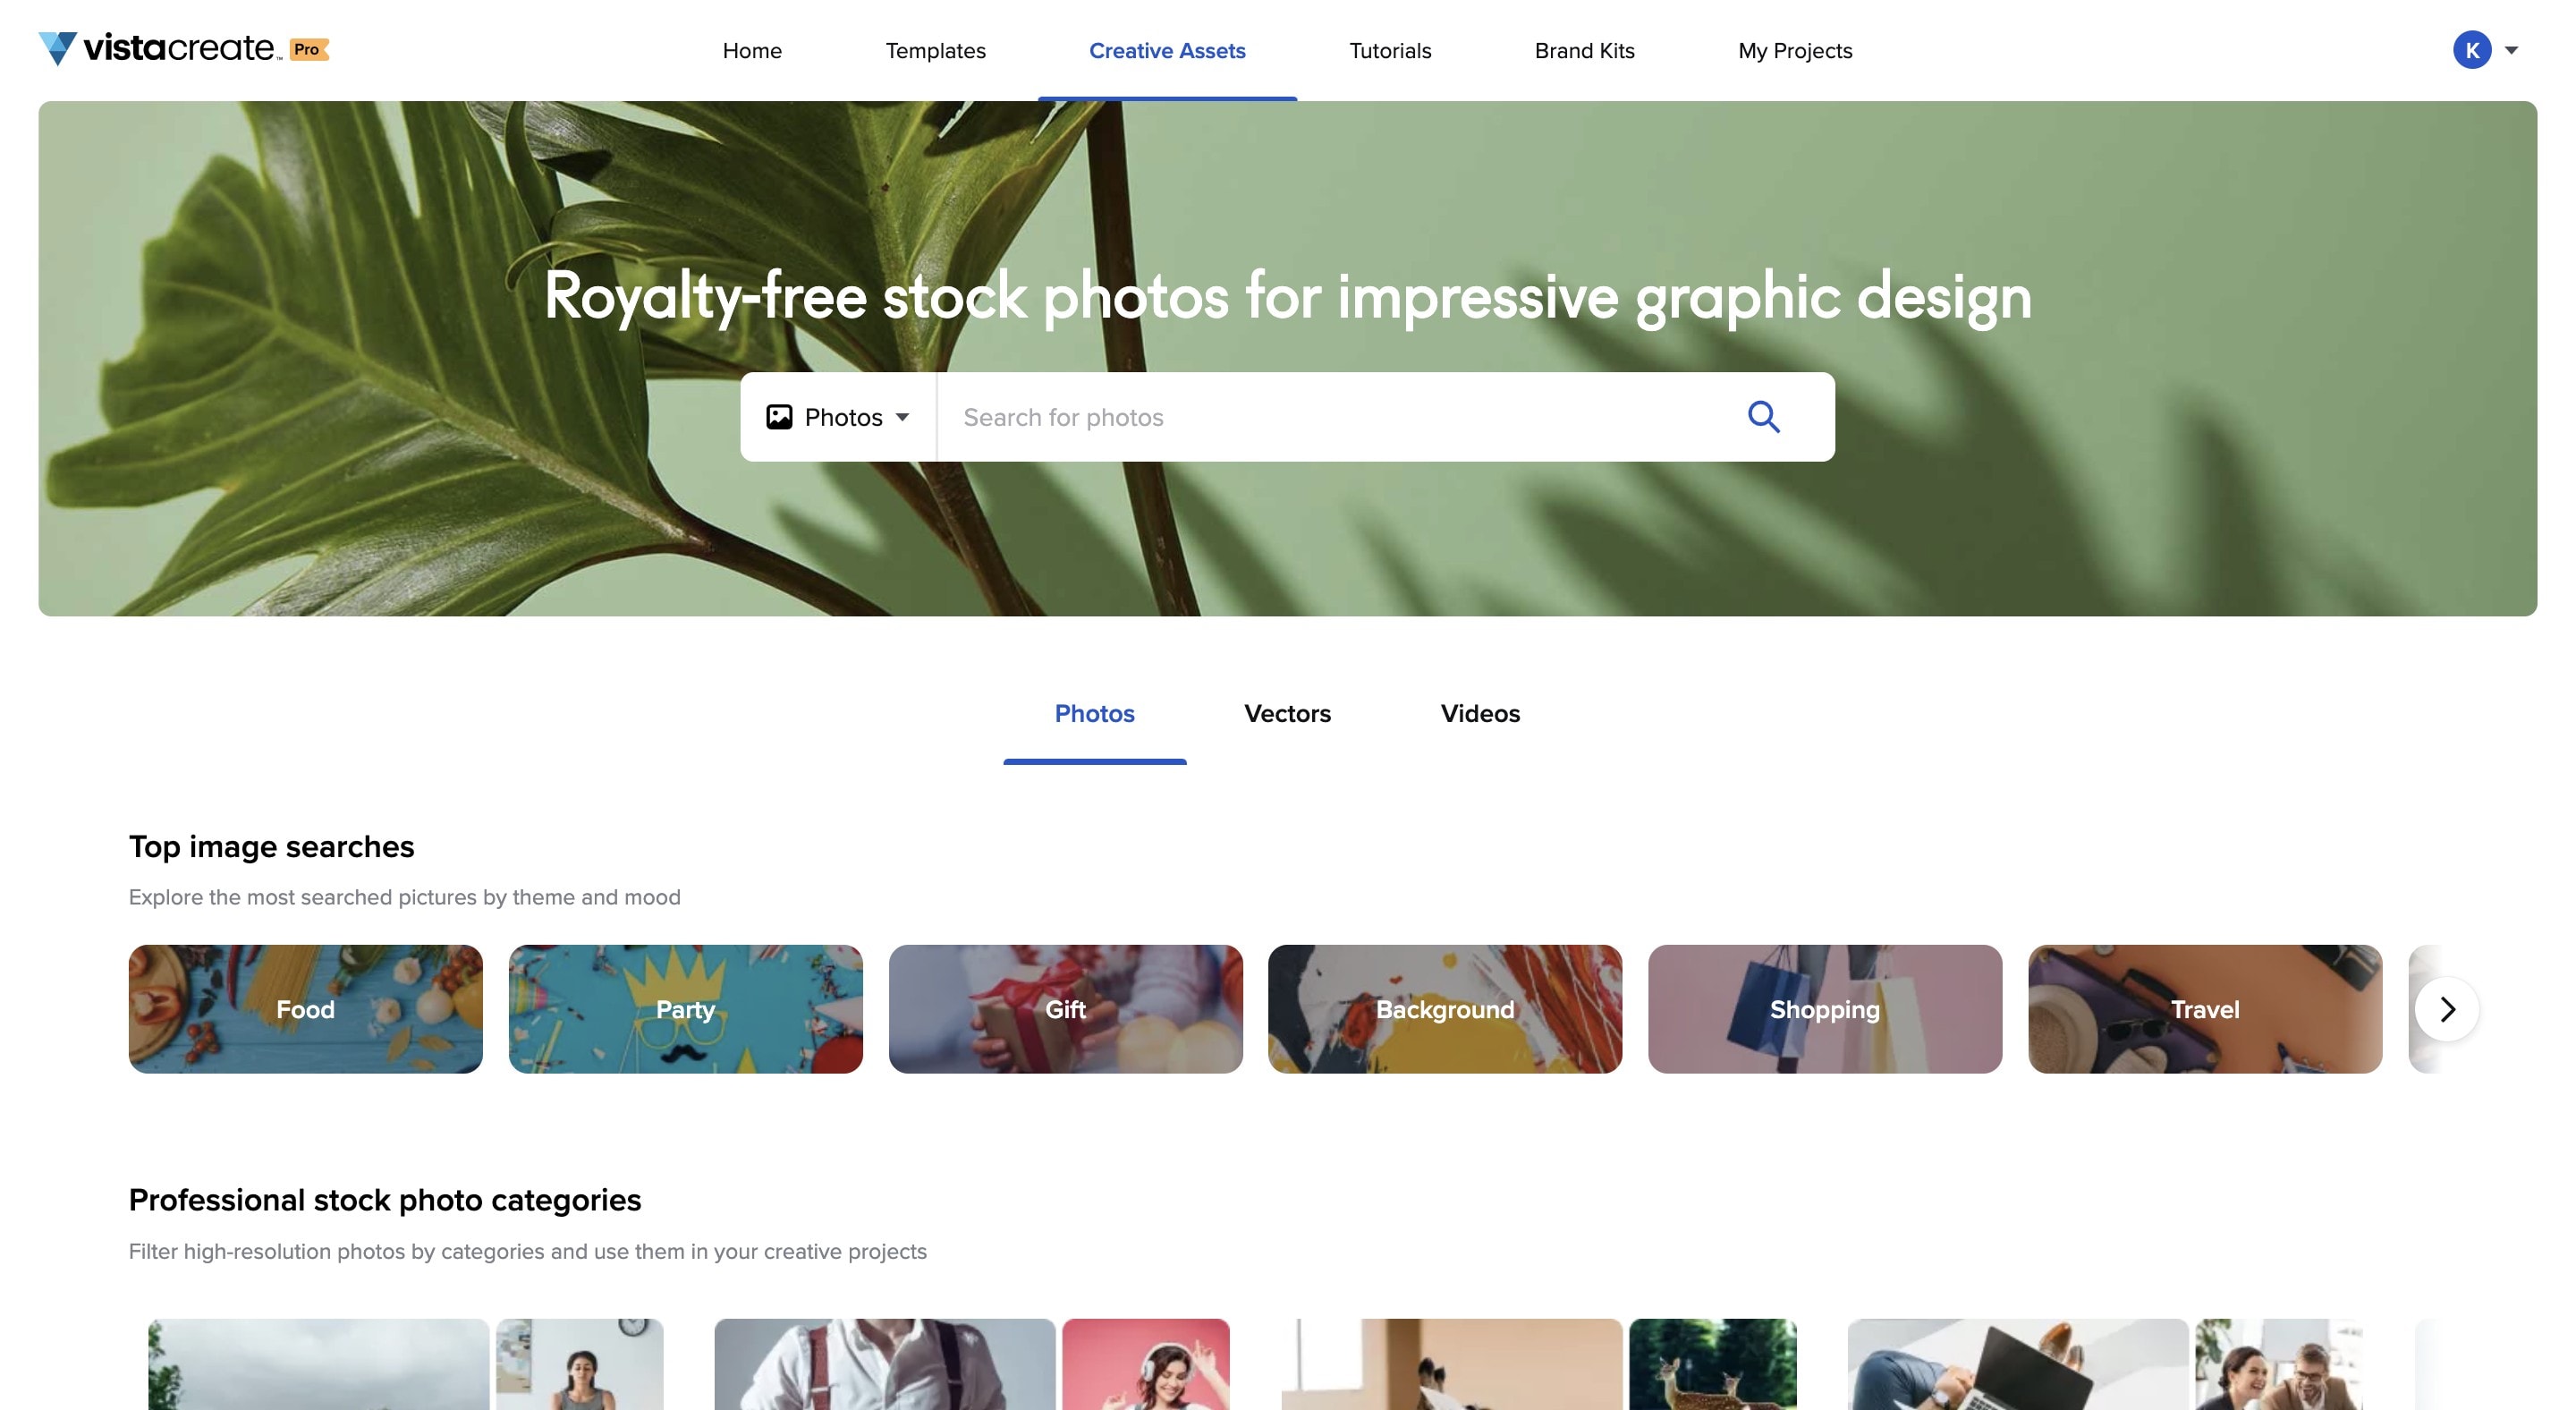Open Brand Kits from top navigation
Screen dimensions: 2576x1410
(x=1584, y=51)
